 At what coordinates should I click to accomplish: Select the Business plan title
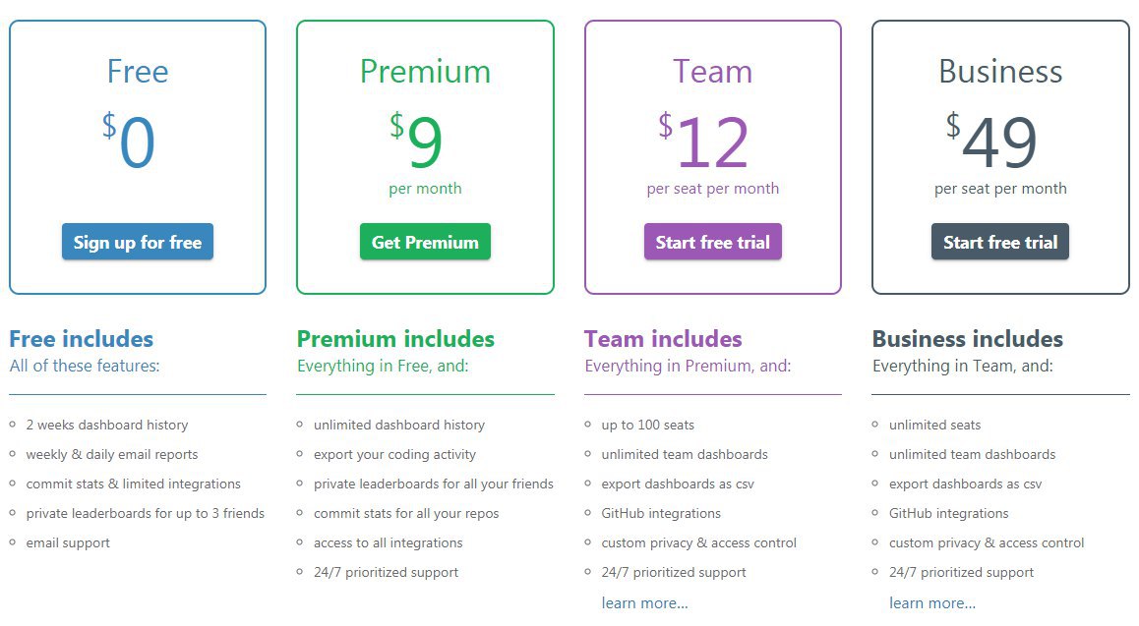1000,71
